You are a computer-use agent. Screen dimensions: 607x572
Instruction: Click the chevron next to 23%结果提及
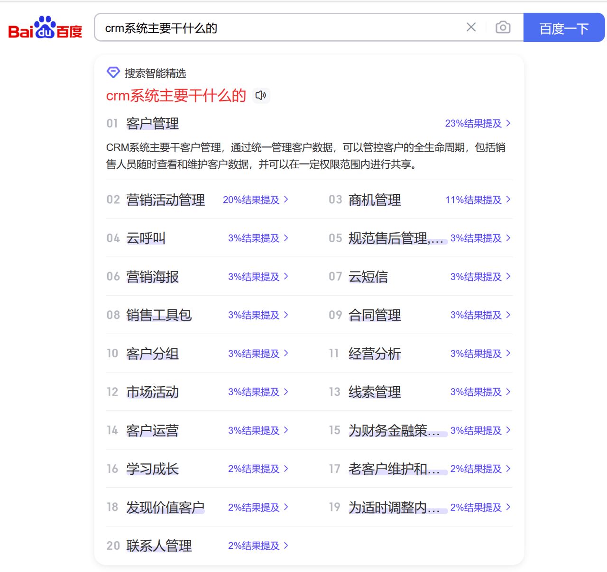point(509,123)
